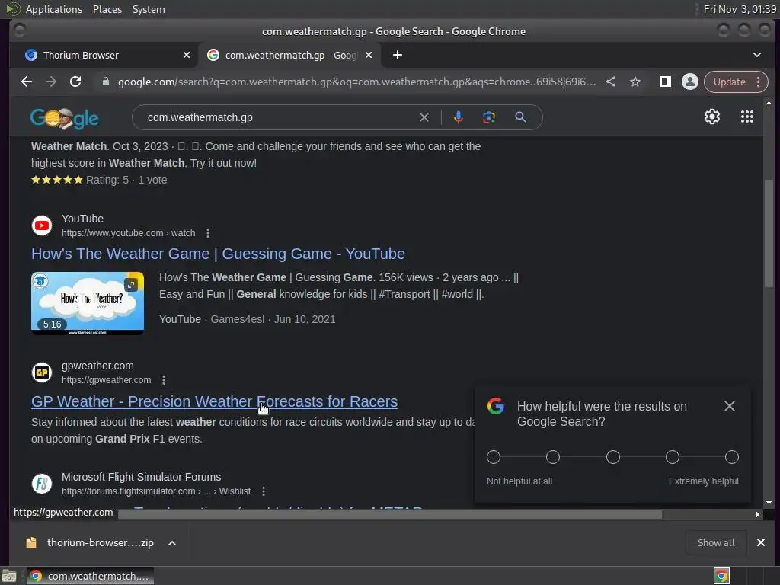
Task: Click the https://www.youtube.com › watch URL
Action: [128, 233]
